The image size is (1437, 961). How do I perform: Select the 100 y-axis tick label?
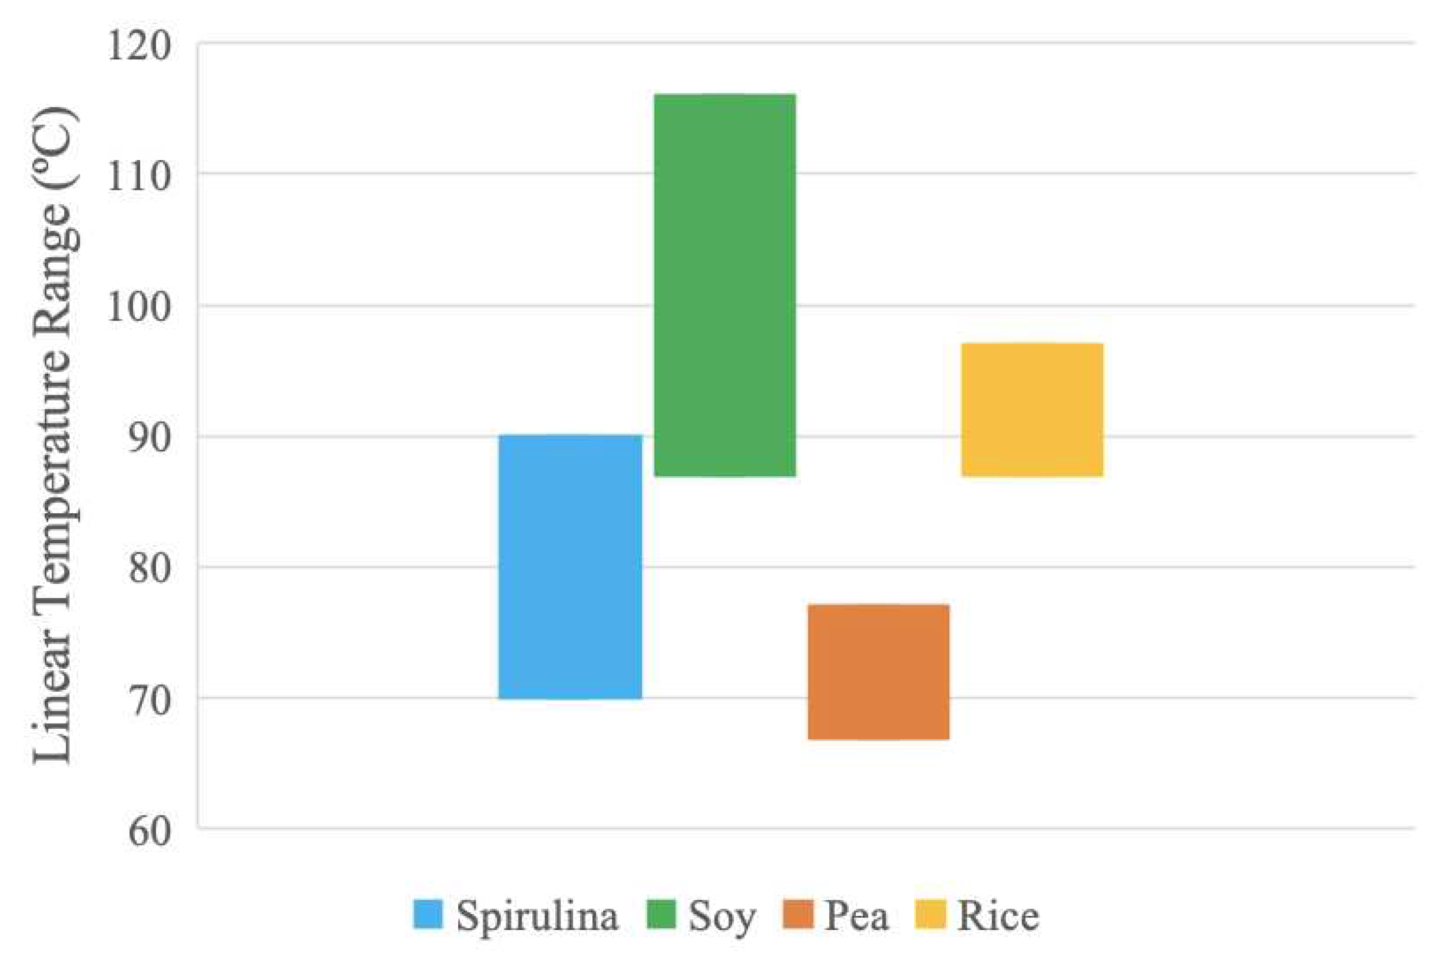point(138,307)
